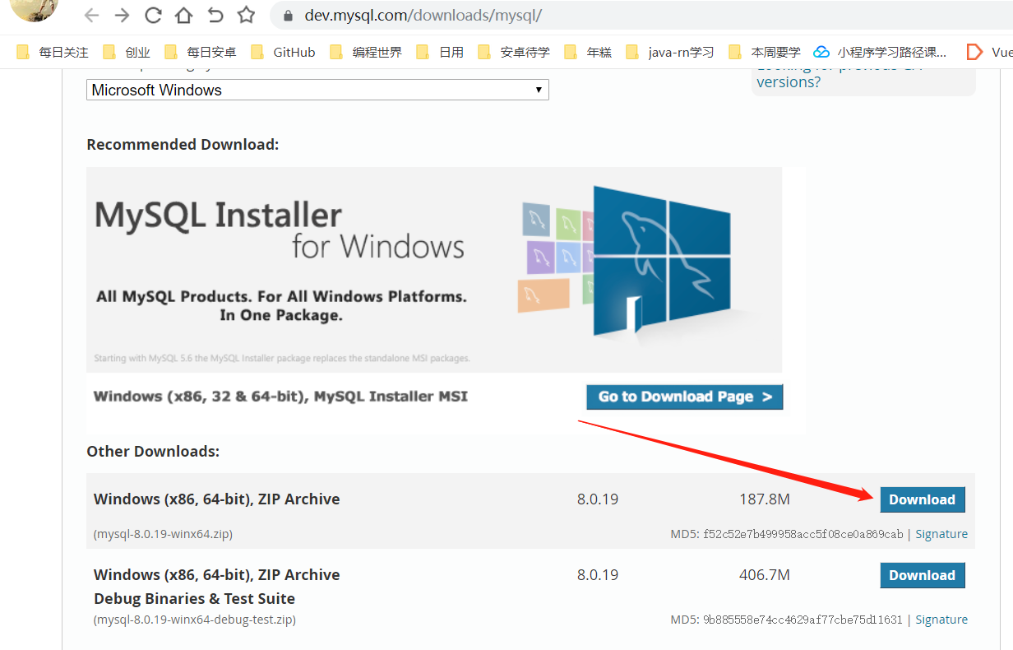
Task: Bookmark this page with the star icon
Action: point(246,15)
